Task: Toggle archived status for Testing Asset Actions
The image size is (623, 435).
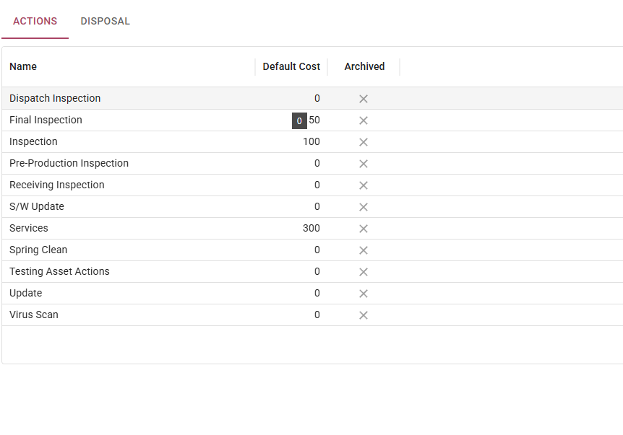Action: tap(364, 272)
